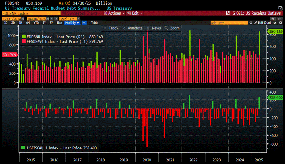Open the Monthly periodicity dropdown

tap(72, 23)
